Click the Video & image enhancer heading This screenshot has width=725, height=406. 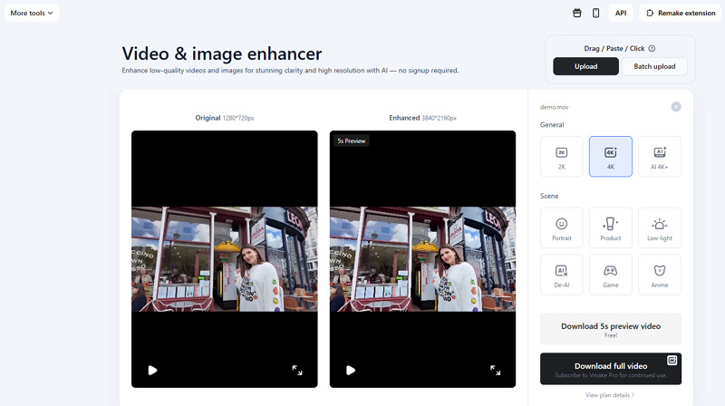(x=222, y=53)
